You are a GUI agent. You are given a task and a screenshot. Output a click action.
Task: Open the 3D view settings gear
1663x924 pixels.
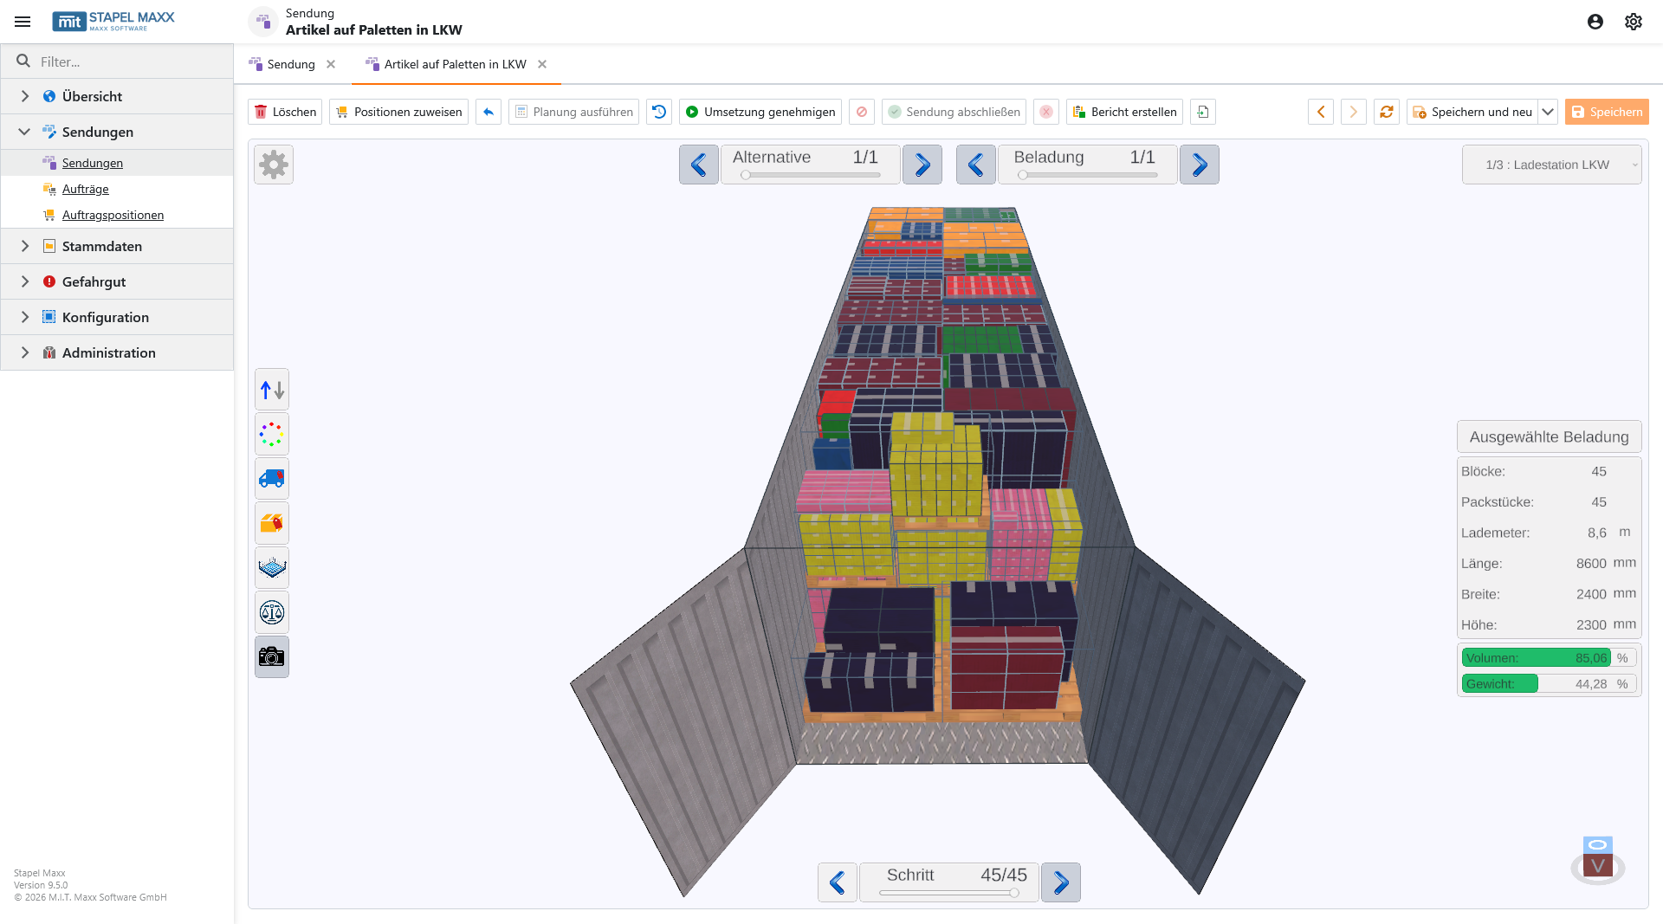click(x=274, y=165)
